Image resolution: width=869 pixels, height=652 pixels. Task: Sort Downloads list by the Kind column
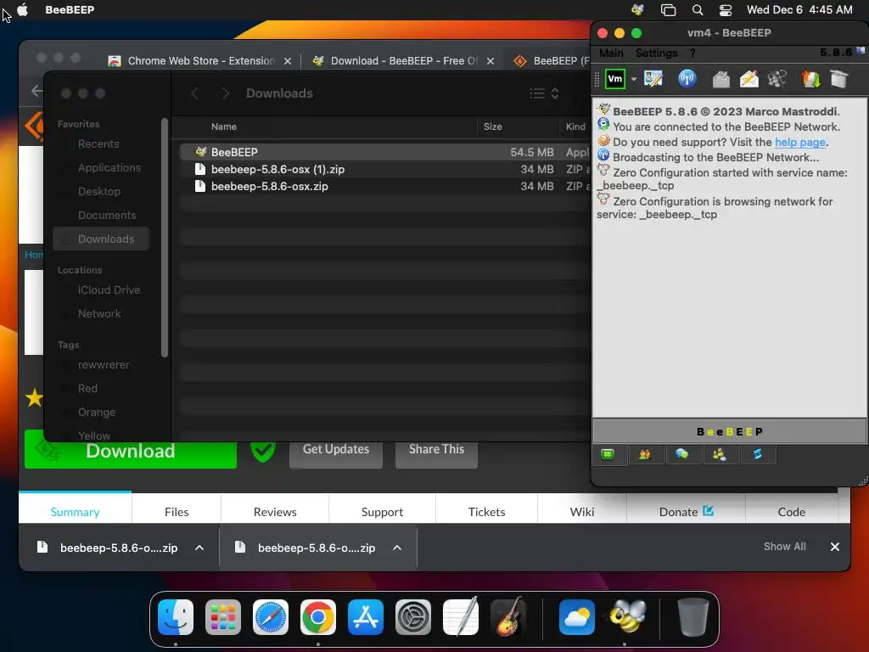point(575,126)
